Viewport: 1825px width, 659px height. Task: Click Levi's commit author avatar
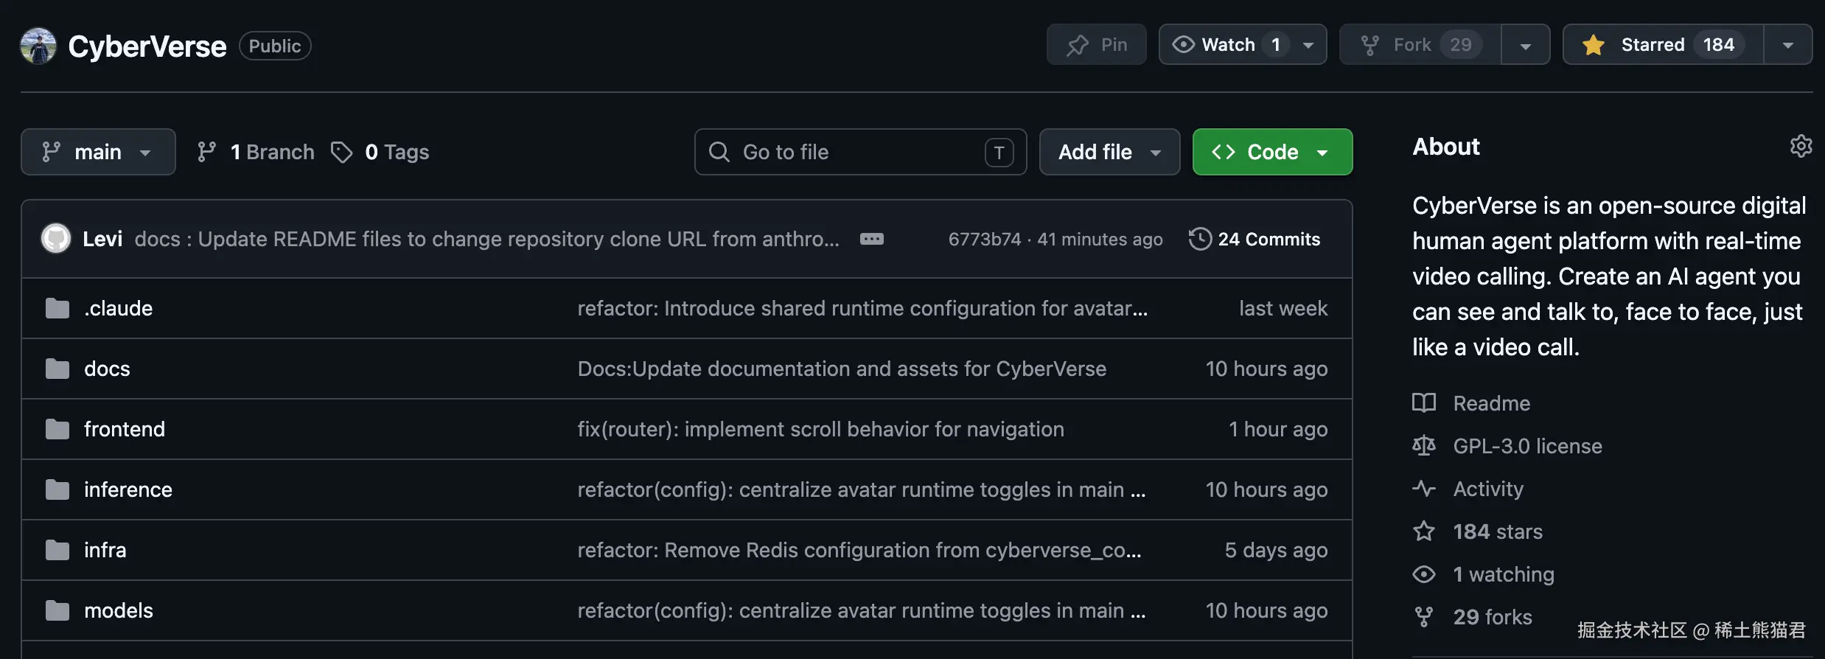(x=56, y=239)
